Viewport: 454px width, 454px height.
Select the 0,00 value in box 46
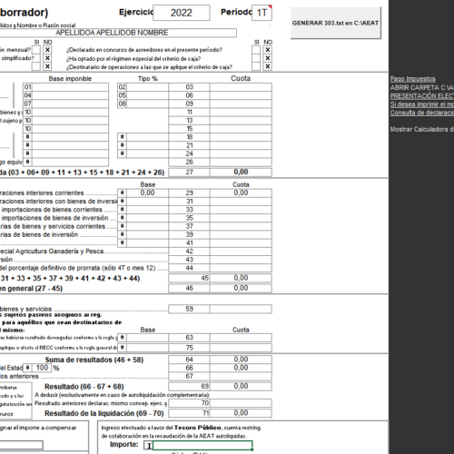(241, 288)
